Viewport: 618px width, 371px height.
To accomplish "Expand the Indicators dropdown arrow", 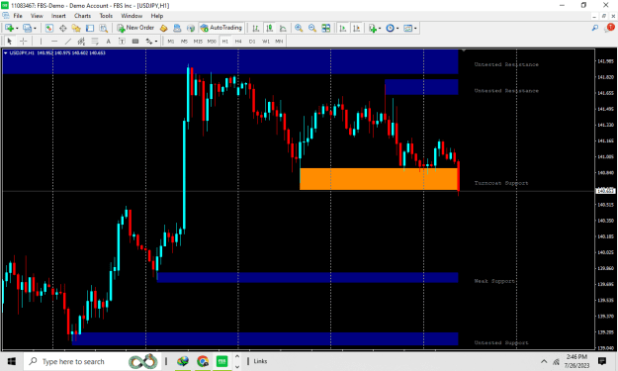I will coord(380,29).
